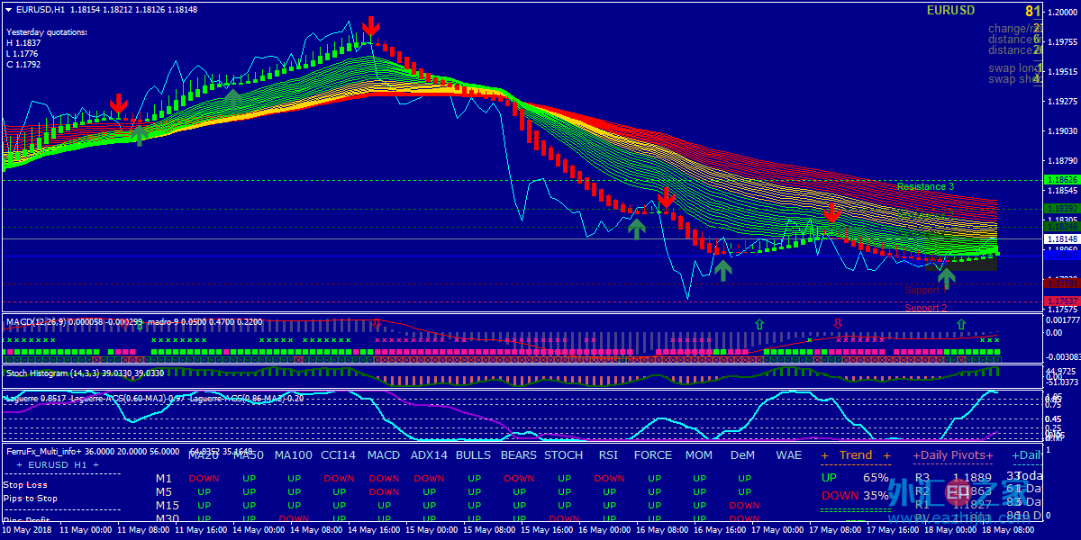Click the Daily Pivots header
The image size is (1081, 540).
click(x=953, y=455)
